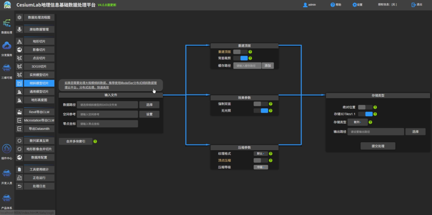Click the icon beside 3DGS切片
Viewport: 432px width, 215px height.
tap(19, 66)
